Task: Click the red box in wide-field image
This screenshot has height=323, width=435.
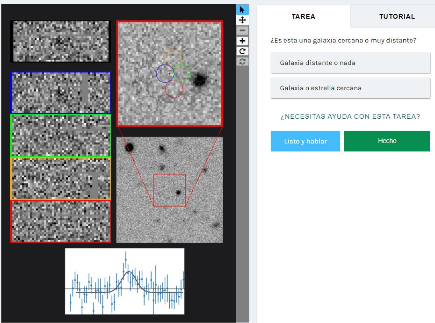Action: [169, 190]
